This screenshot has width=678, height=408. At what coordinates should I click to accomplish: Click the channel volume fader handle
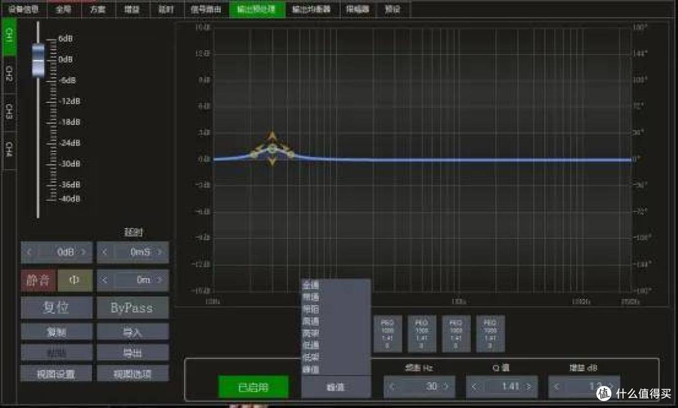38,60
